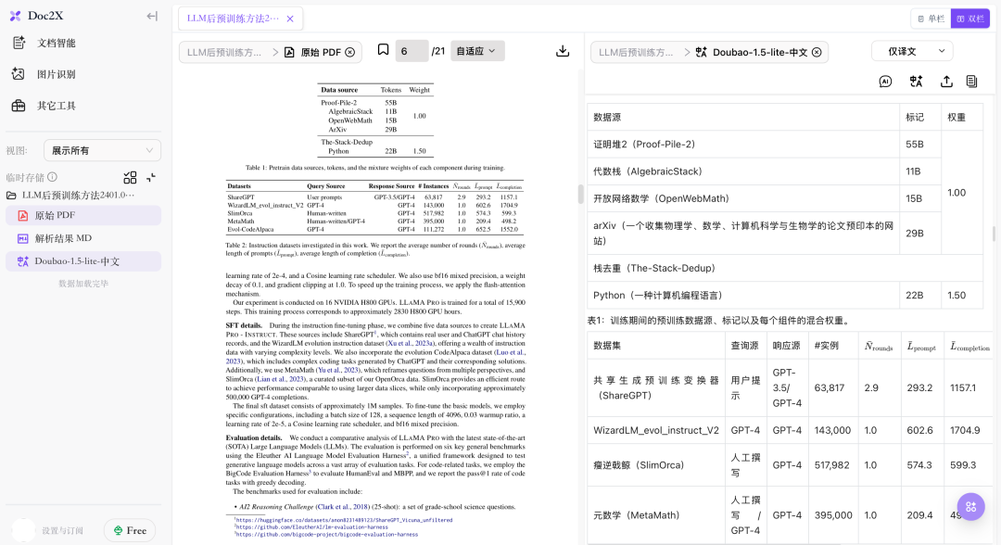The image size is (1001, 545).
Task: Click cell 证明堆2（Proof-Pile-2）
Action: [x=743, y=145]
